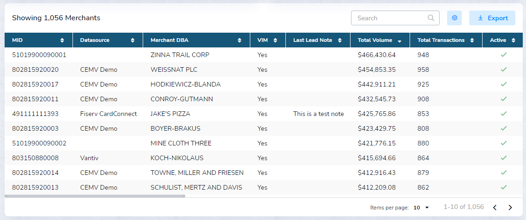Viewport: 526px width, 220px height.
Task: Click the Total Volume column header
Action: click(x=375, y=40)
